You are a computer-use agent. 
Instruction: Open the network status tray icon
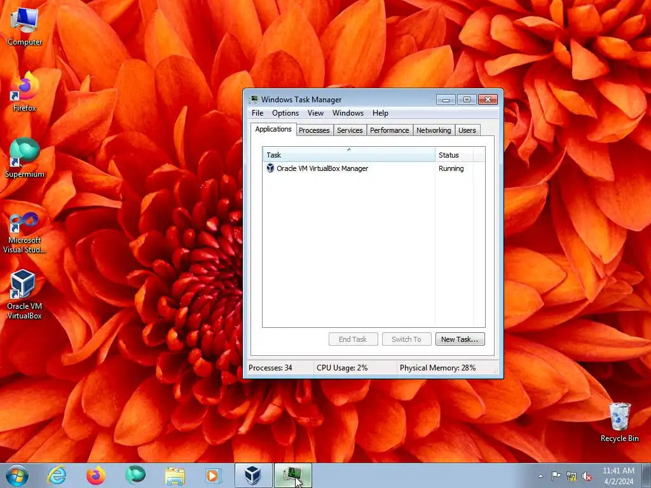point(572,476)
